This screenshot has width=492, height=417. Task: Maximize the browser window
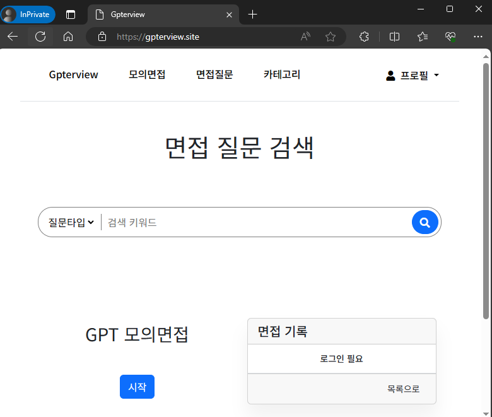(449, 9)
